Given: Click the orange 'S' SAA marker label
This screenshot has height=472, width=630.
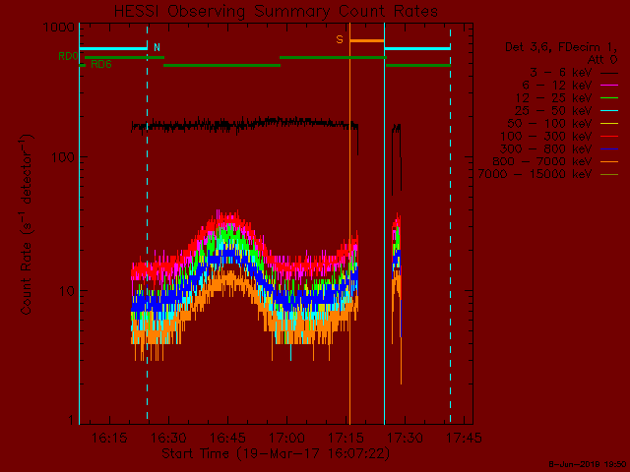Looking at the screenshot, I should 340,39.
